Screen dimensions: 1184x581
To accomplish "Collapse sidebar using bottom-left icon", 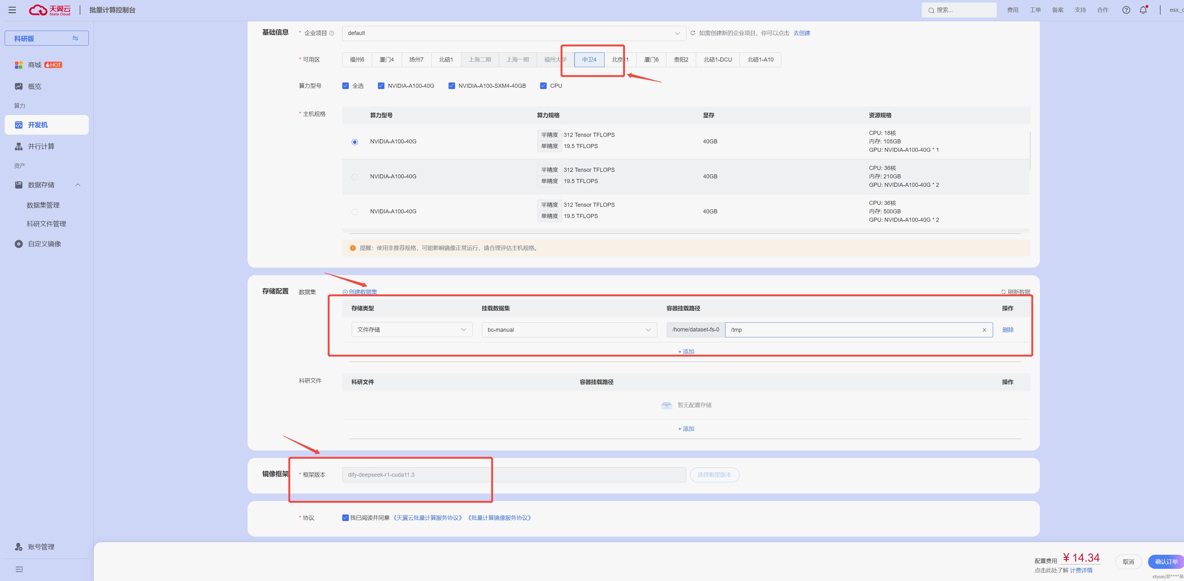I will click(x=19, y=569).
